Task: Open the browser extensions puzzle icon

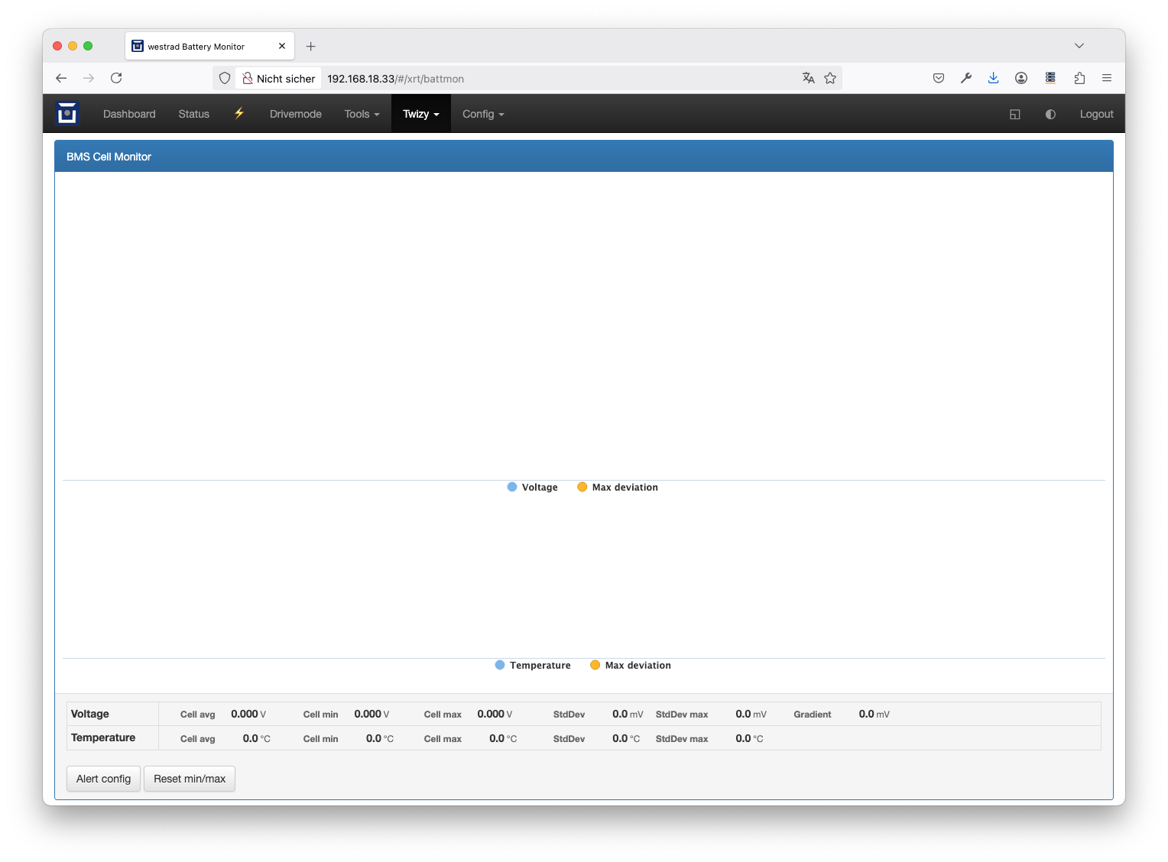Action: [1079, 78]
